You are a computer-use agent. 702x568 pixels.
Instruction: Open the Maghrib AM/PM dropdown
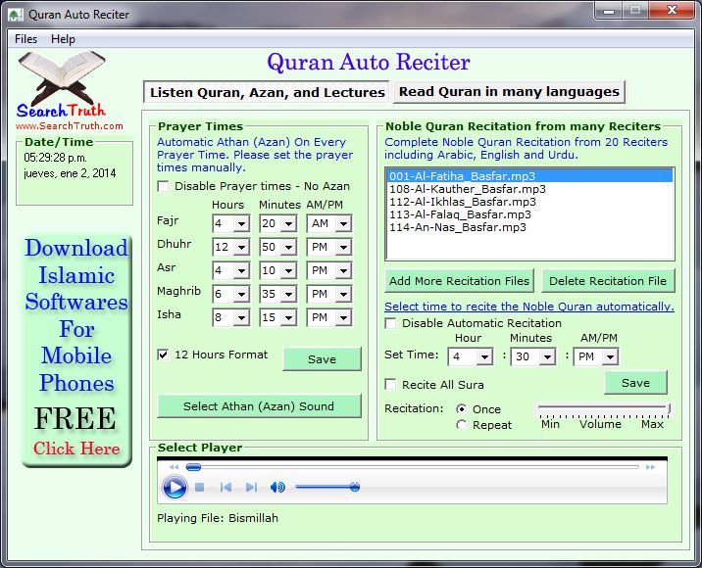pos(343,294)
